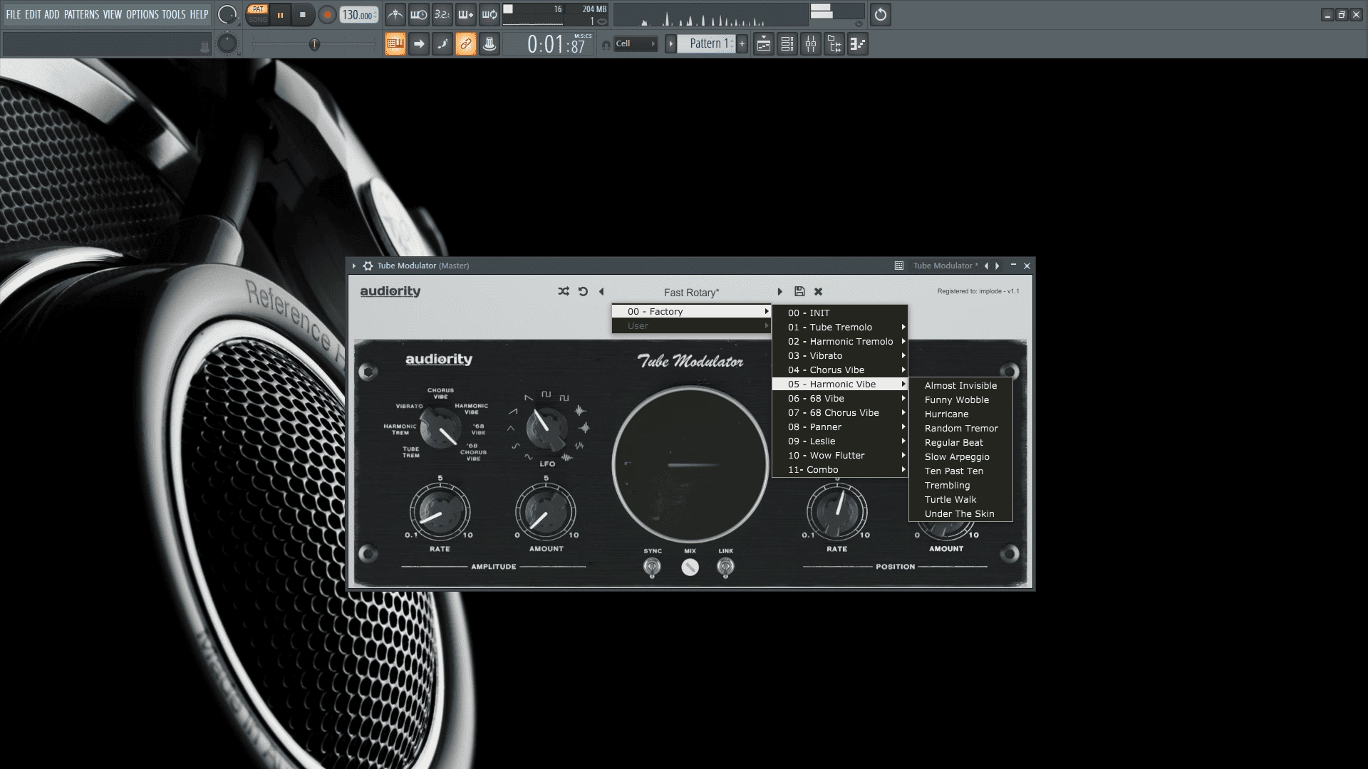
Task: Open the Browser/plugin picker icon
Action: [x=834, y=44]
